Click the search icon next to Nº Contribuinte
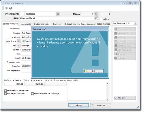143x113 pixels. click(58, 14)
